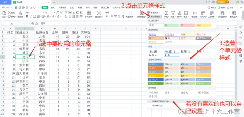
Task: Switch to the Review (审阅) tab
Action: pos(87,7)
